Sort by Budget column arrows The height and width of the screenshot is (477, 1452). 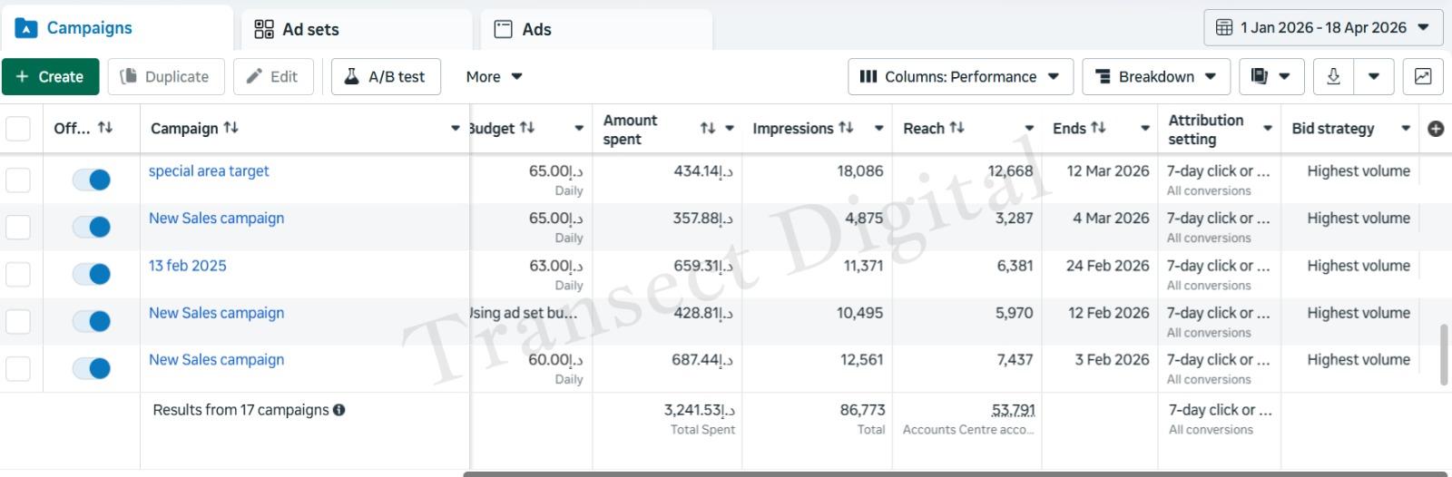[x=527, y=128]
